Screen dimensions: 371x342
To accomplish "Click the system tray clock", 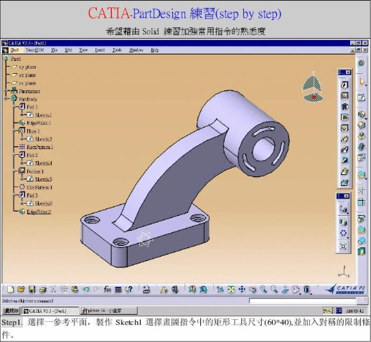I will click(x=355, y=311).
